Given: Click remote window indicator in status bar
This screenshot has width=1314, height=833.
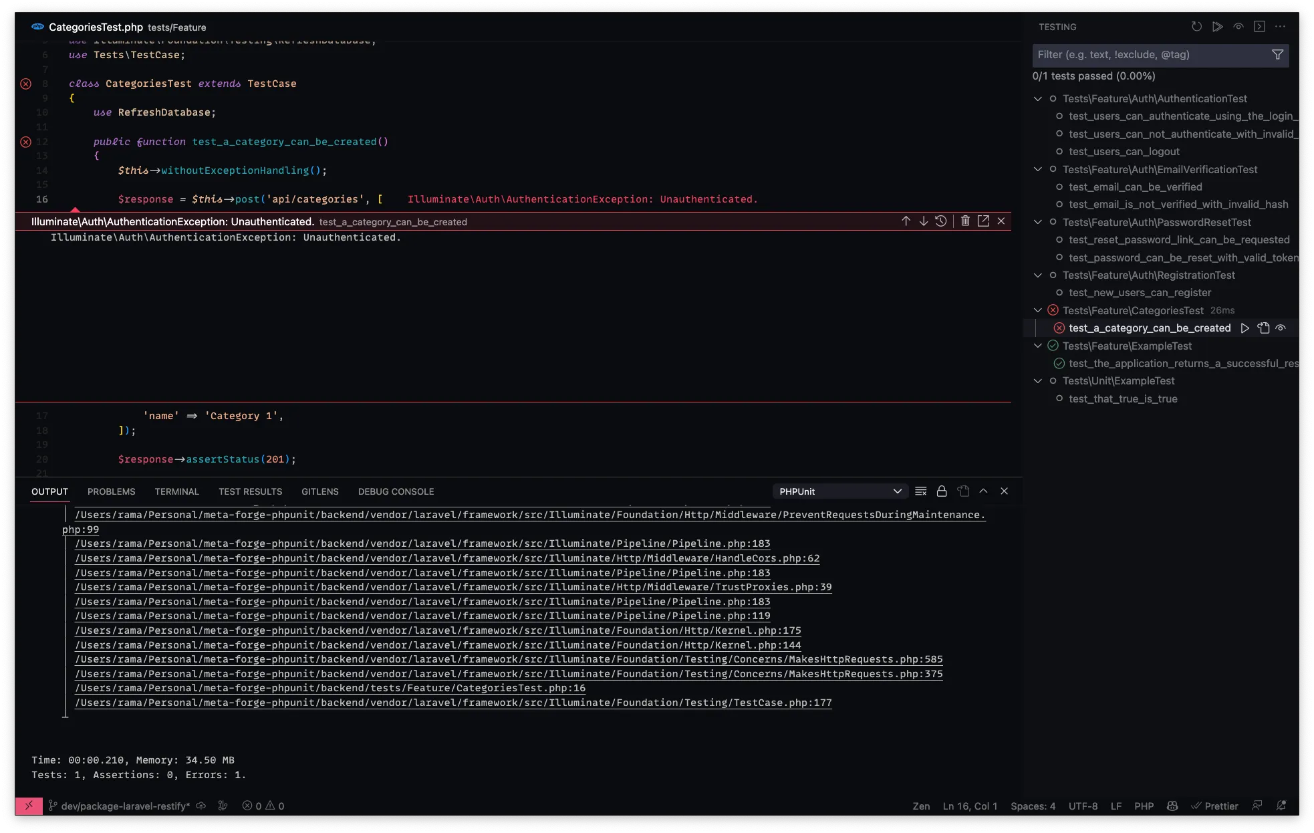Looking at the screenshot, I should [x=29, y=806].
